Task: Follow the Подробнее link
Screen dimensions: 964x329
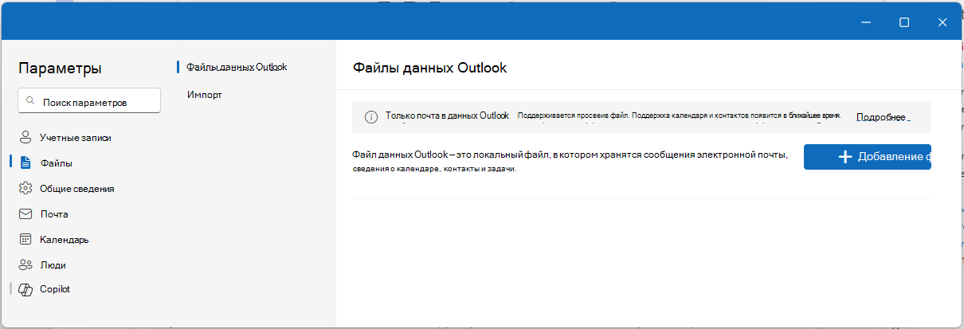Action: coord(881,117)
